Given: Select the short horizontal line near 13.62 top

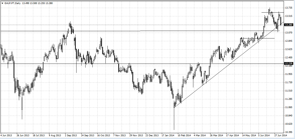Looking at the screenshot, I should tap(273, 12).
